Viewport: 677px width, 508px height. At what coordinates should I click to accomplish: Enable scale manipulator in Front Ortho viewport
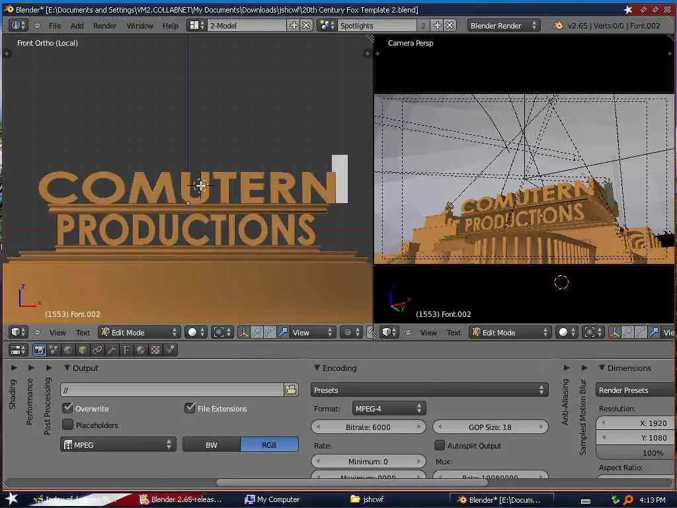click(x=283, y=332)
